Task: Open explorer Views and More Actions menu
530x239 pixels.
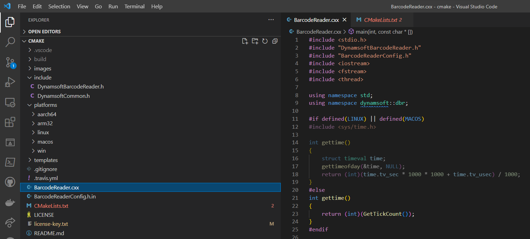Action: (x=271, y=20)
